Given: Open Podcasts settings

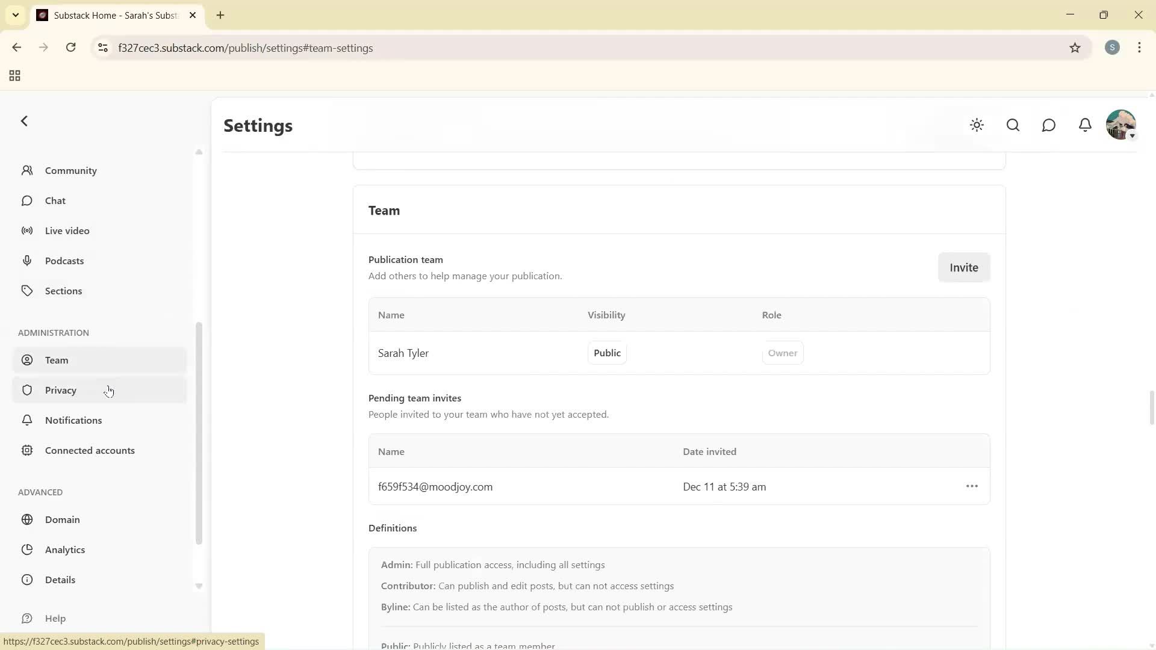Looking at the screenshot, I should pos(64,260).
